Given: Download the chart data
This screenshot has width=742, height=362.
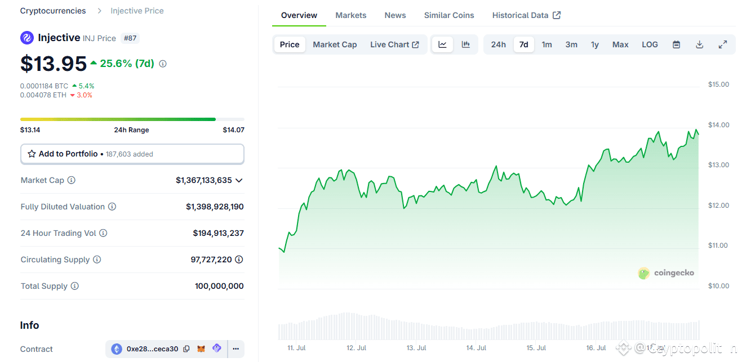Looking at the screenshot, I should pos(700,44).
